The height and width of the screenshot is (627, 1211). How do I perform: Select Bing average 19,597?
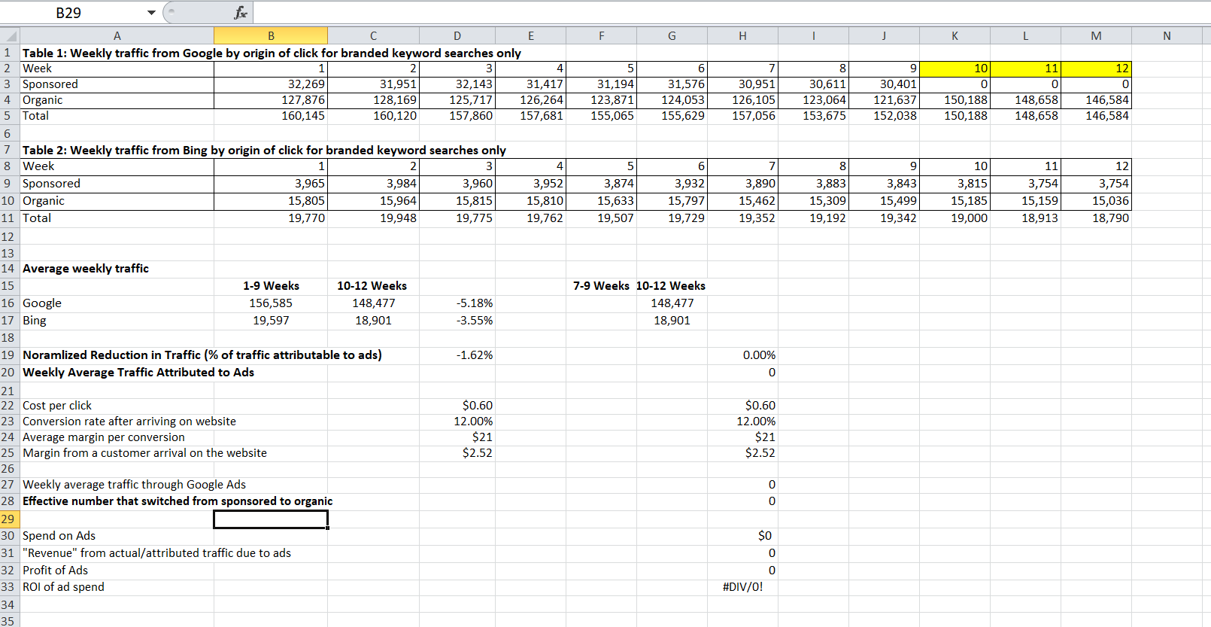[271, 321]
